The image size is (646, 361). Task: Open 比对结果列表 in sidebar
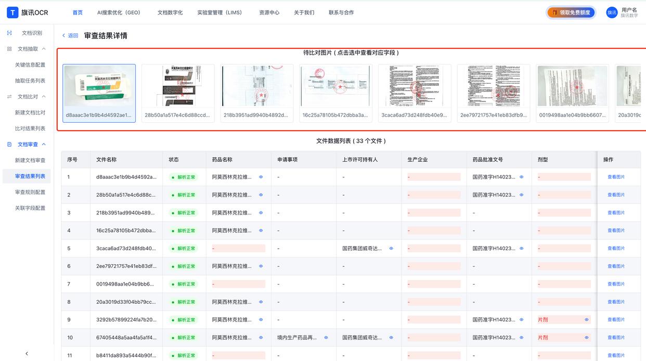pyautogui.click(x=30, y=128)
